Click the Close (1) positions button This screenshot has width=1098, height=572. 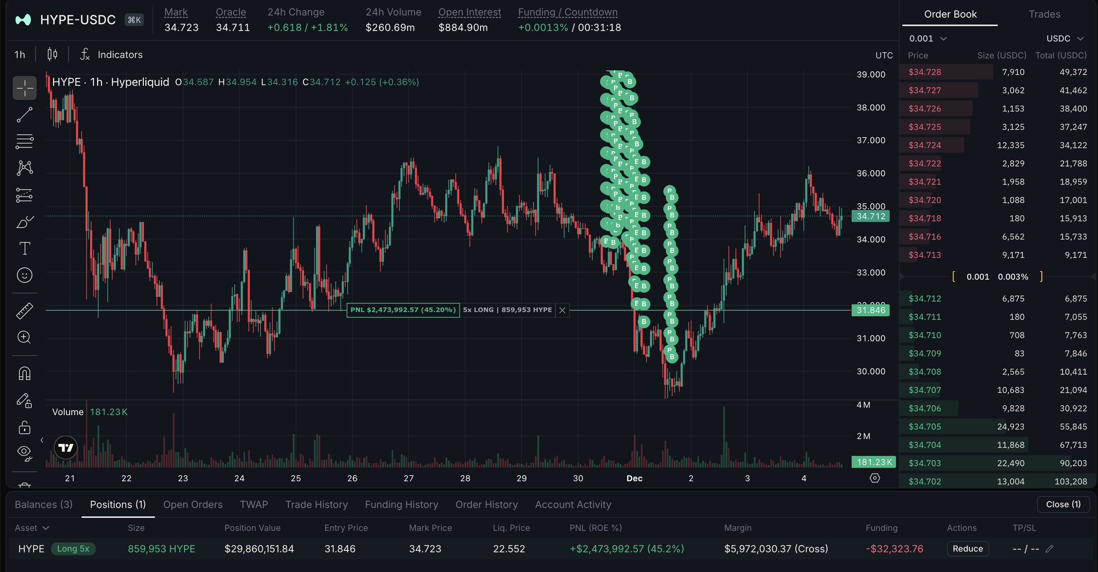(x=1063, y=504)
